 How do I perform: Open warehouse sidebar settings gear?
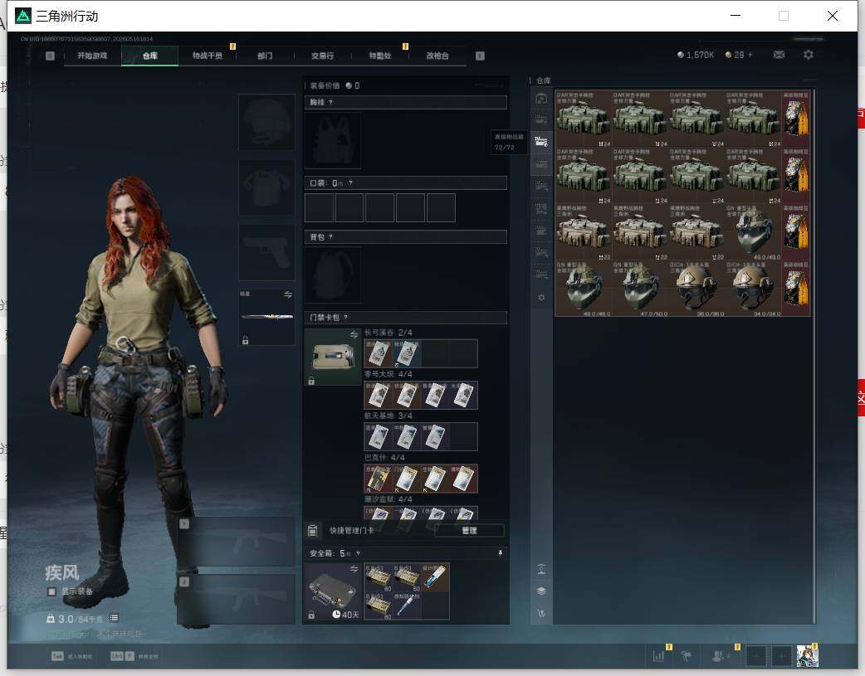coord(541,297)
